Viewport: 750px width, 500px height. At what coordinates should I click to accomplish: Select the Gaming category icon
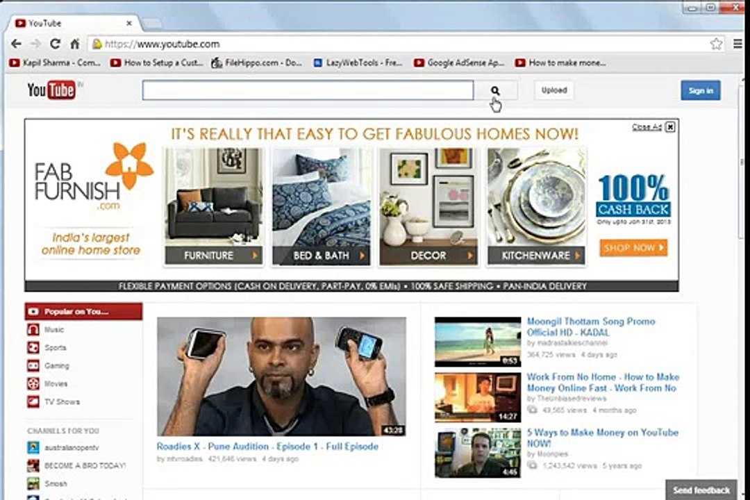click(x=33, y=366)
